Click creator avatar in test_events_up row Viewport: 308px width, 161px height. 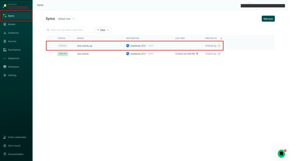(x=219, y=46)
